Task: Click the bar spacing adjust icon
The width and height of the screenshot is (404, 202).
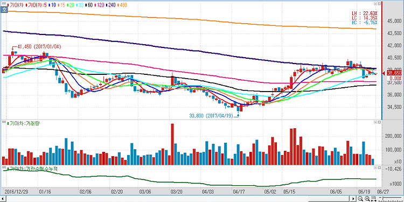Action: [374, 198]
